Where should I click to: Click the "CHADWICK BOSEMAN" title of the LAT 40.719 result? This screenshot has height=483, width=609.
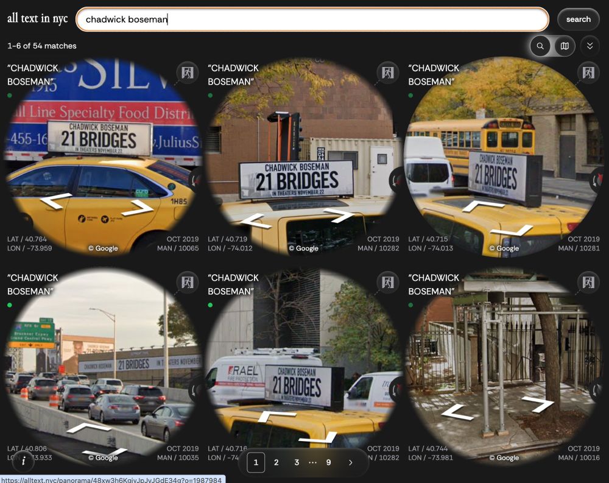tap(233, 74)
